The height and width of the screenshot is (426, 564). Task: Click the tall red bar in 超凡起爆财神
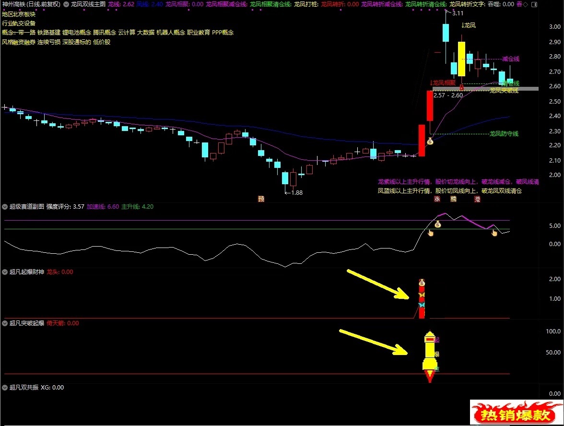point(422,298)
